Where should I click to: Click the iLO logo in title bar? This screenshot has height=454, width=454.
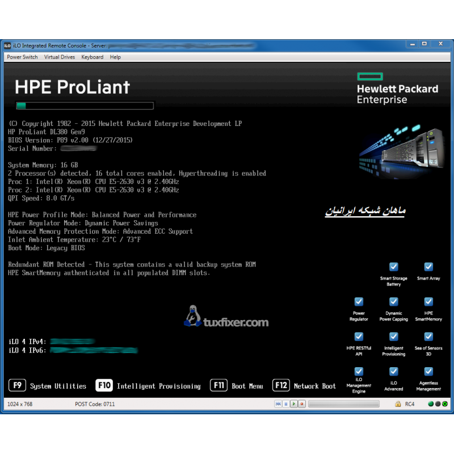point(7,45)
